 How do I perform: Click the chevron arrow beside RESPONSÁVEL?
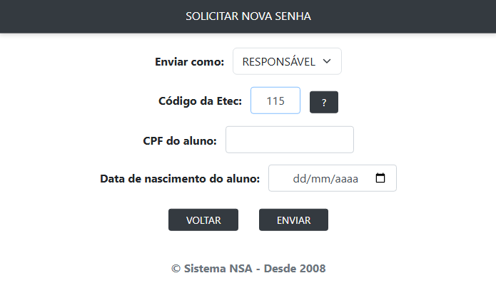pyautogui.click(x=327, y=61)
